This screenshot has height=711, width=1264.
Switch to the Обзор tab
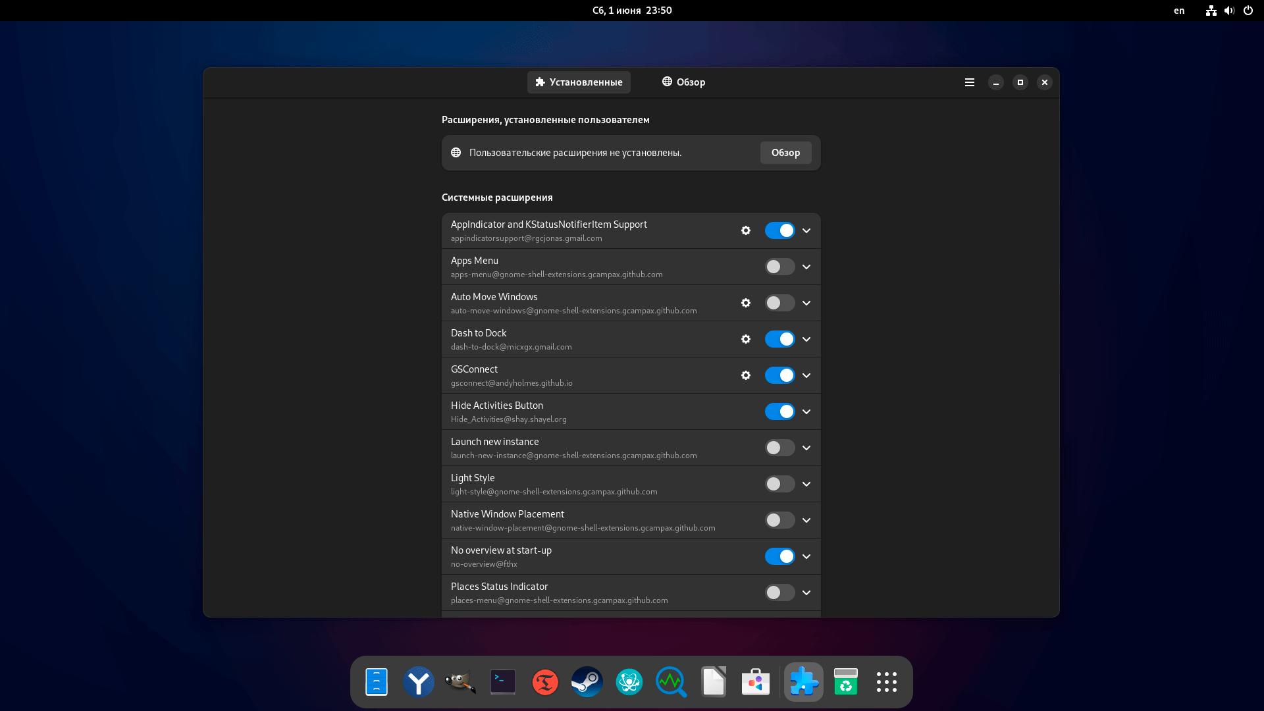pyautogui.click(x=683, y=82)
